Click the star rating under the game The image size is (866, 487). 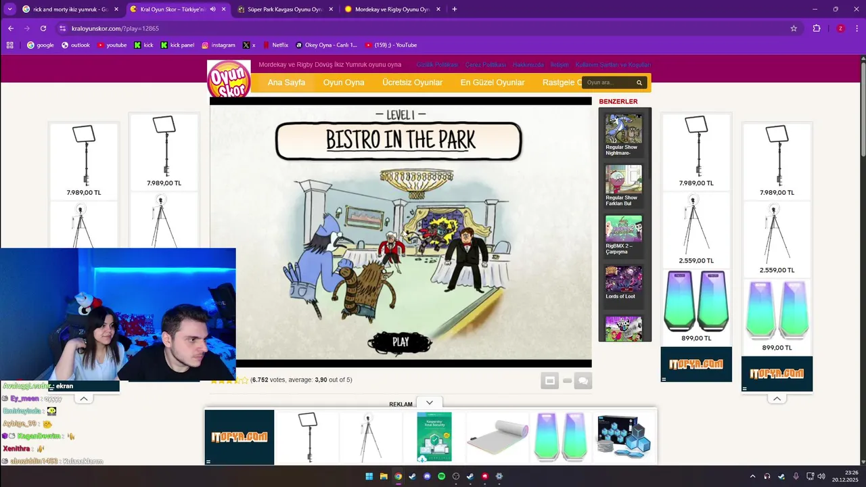click(229, 380)
